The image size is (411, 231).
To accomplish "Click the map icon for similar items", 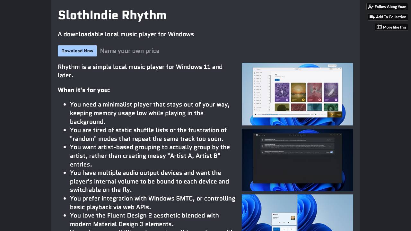I will (x=379, y=27).
